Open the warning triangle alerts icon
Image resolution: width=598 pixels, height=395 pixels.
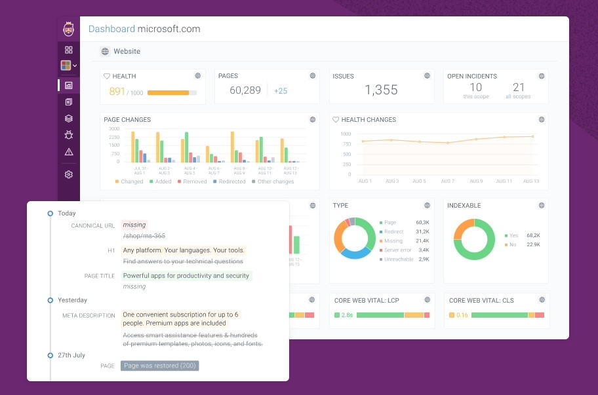[69, 151]
